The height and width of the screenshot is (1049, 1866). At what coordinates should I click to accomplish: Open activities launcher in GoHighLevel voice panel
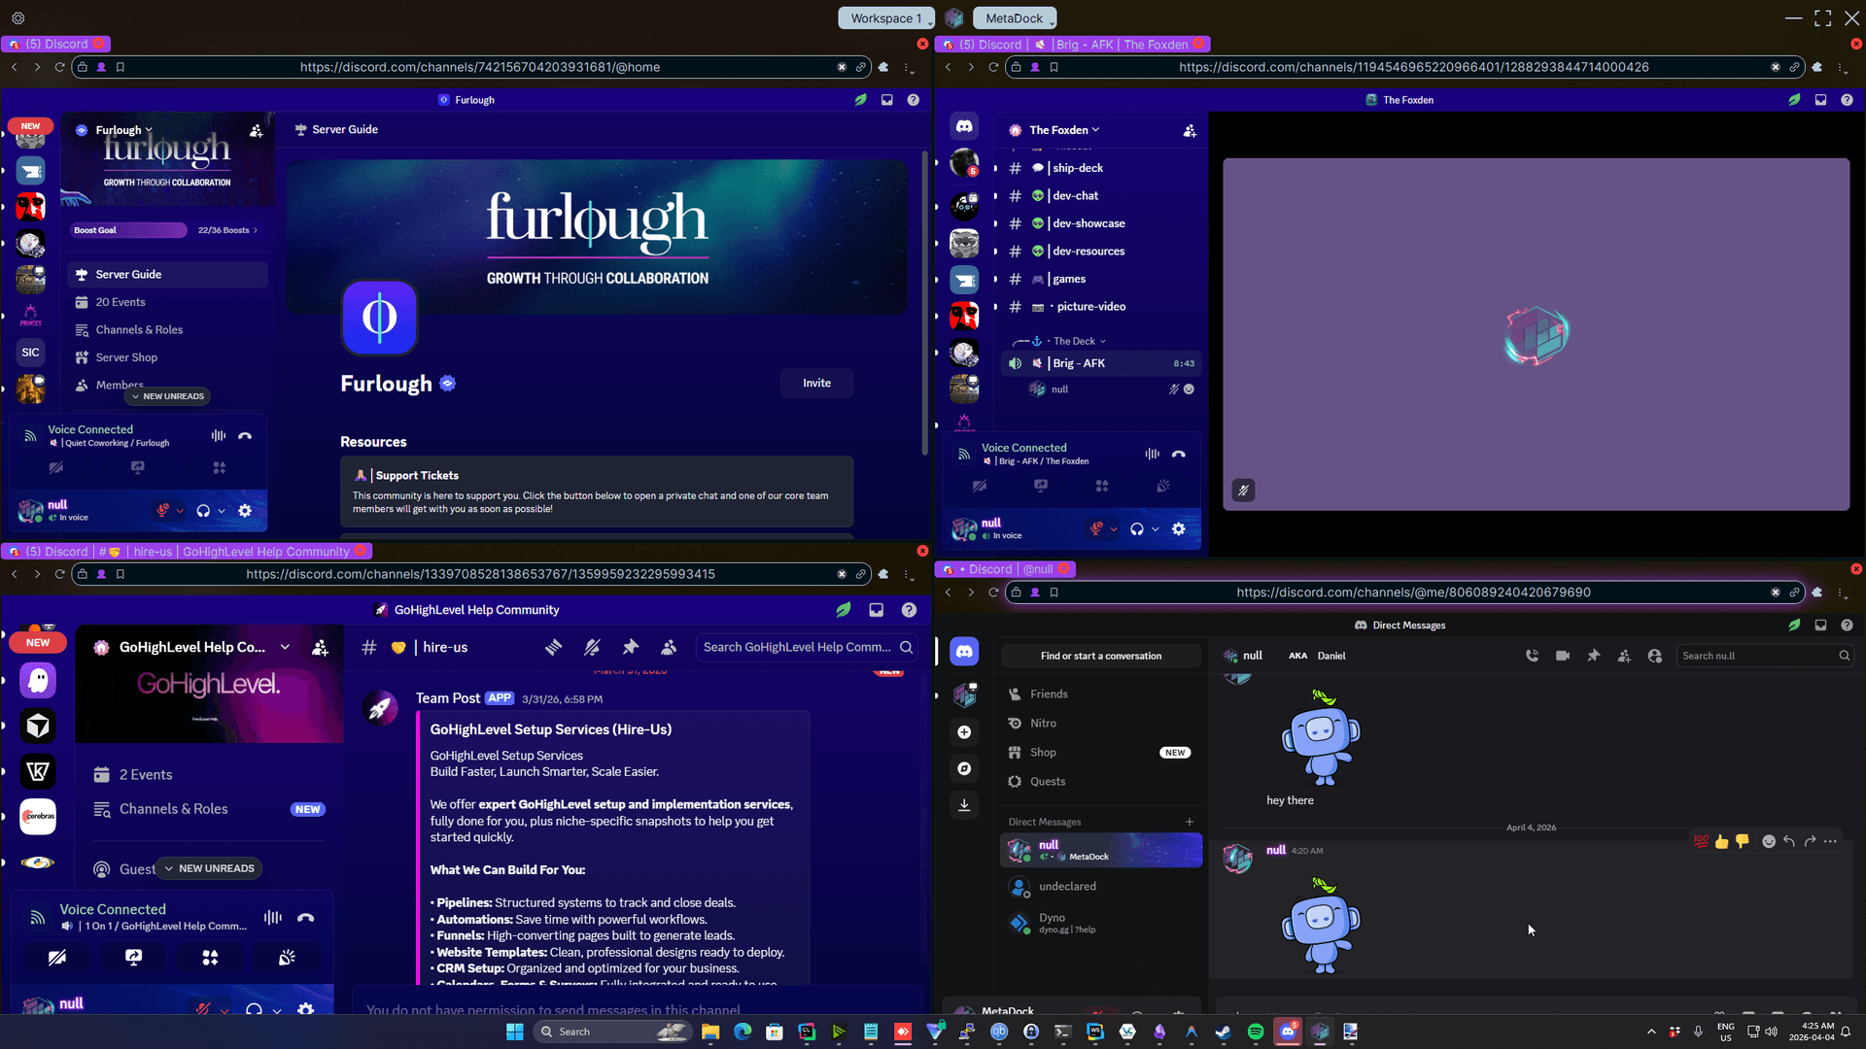(210, 958)
